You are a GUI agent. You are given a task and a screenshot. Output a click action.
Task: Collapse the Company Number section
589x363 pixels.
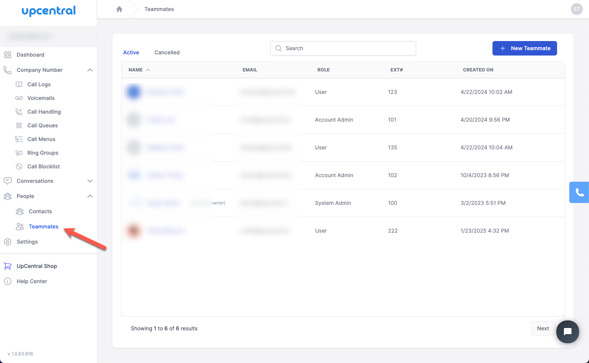tap(90, 70)
